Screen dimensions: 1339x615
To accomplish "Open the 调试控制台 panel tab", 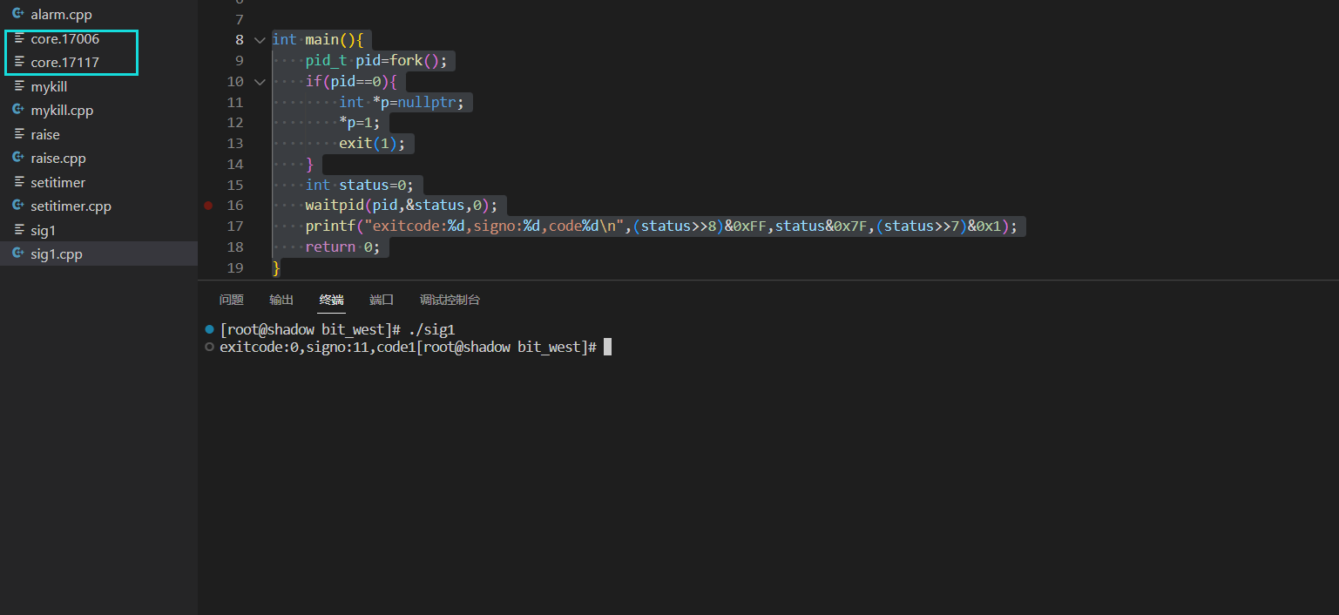I will click(x=450, y=300).
